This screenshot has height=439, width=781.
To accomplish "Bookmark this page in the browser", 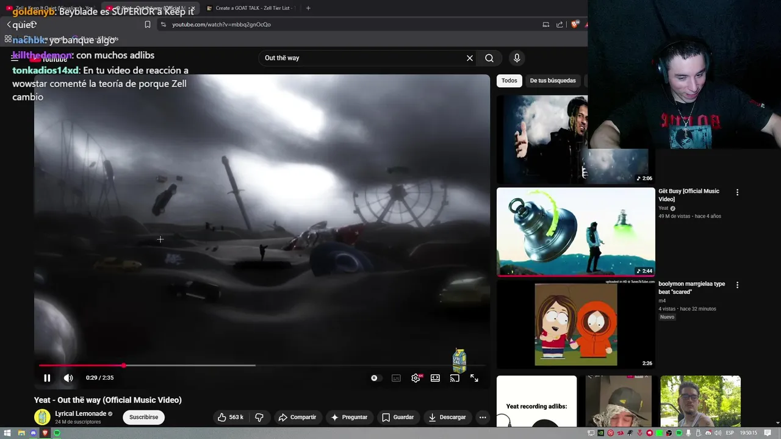I will [x=147, y=24].
